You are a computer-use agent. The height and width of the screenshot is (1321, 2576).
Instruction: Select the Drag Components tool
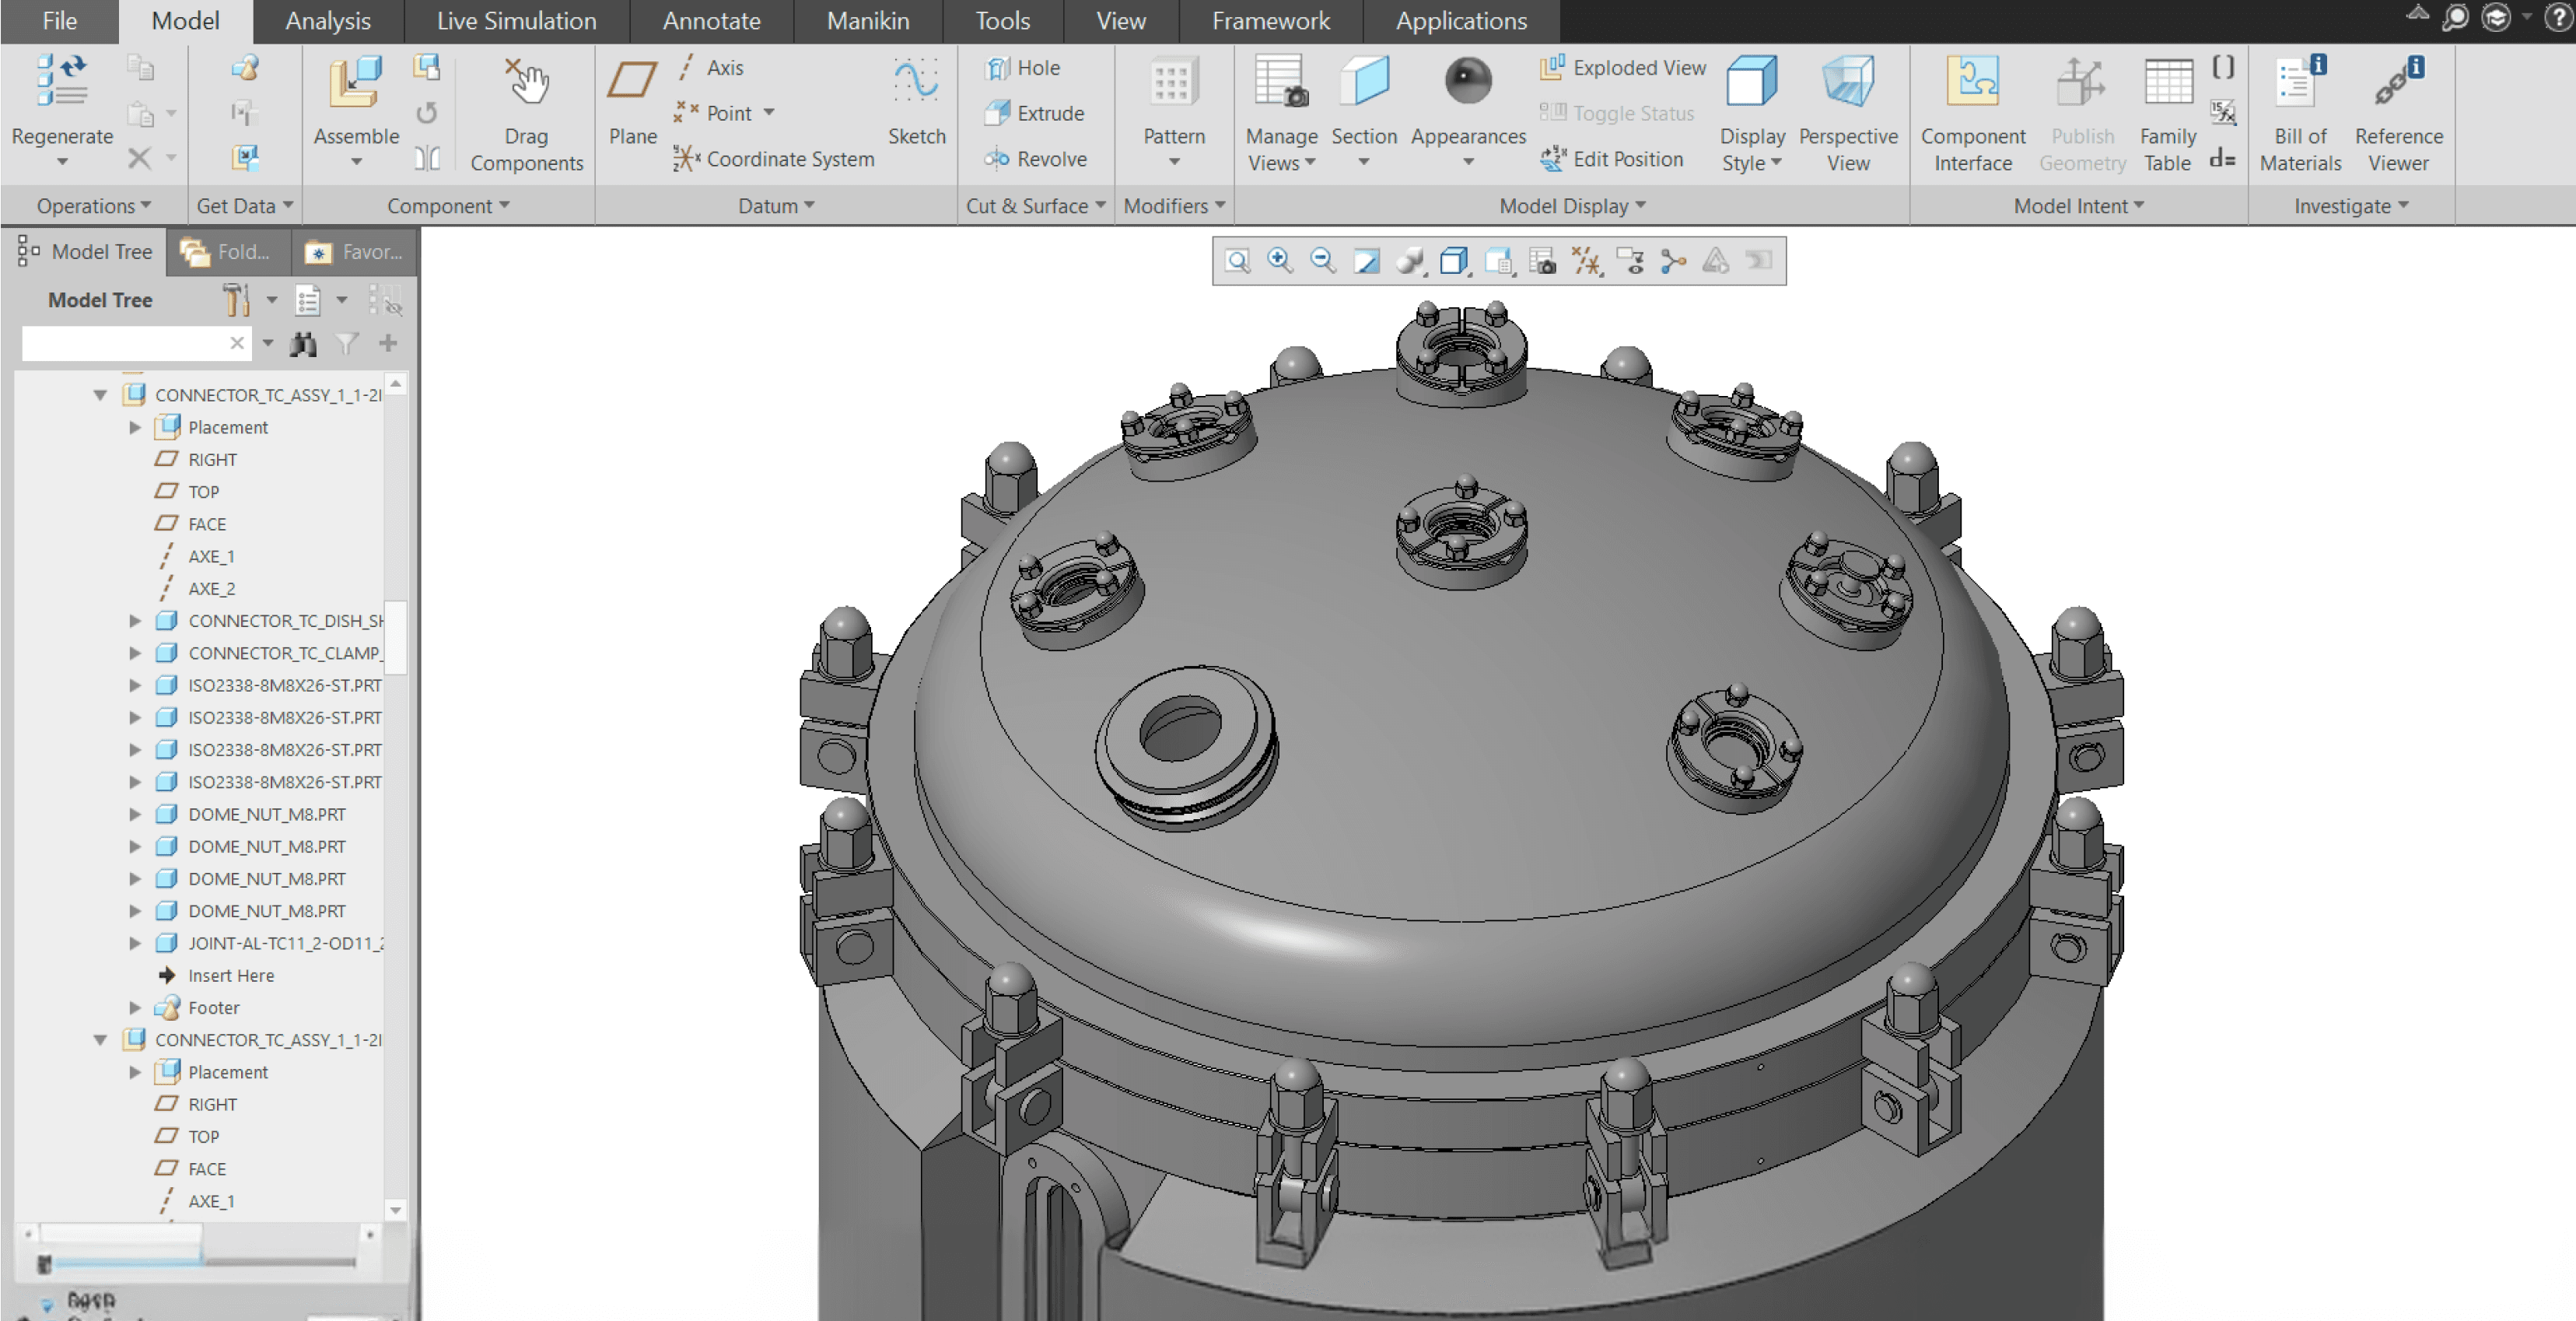tap(526, 82)
